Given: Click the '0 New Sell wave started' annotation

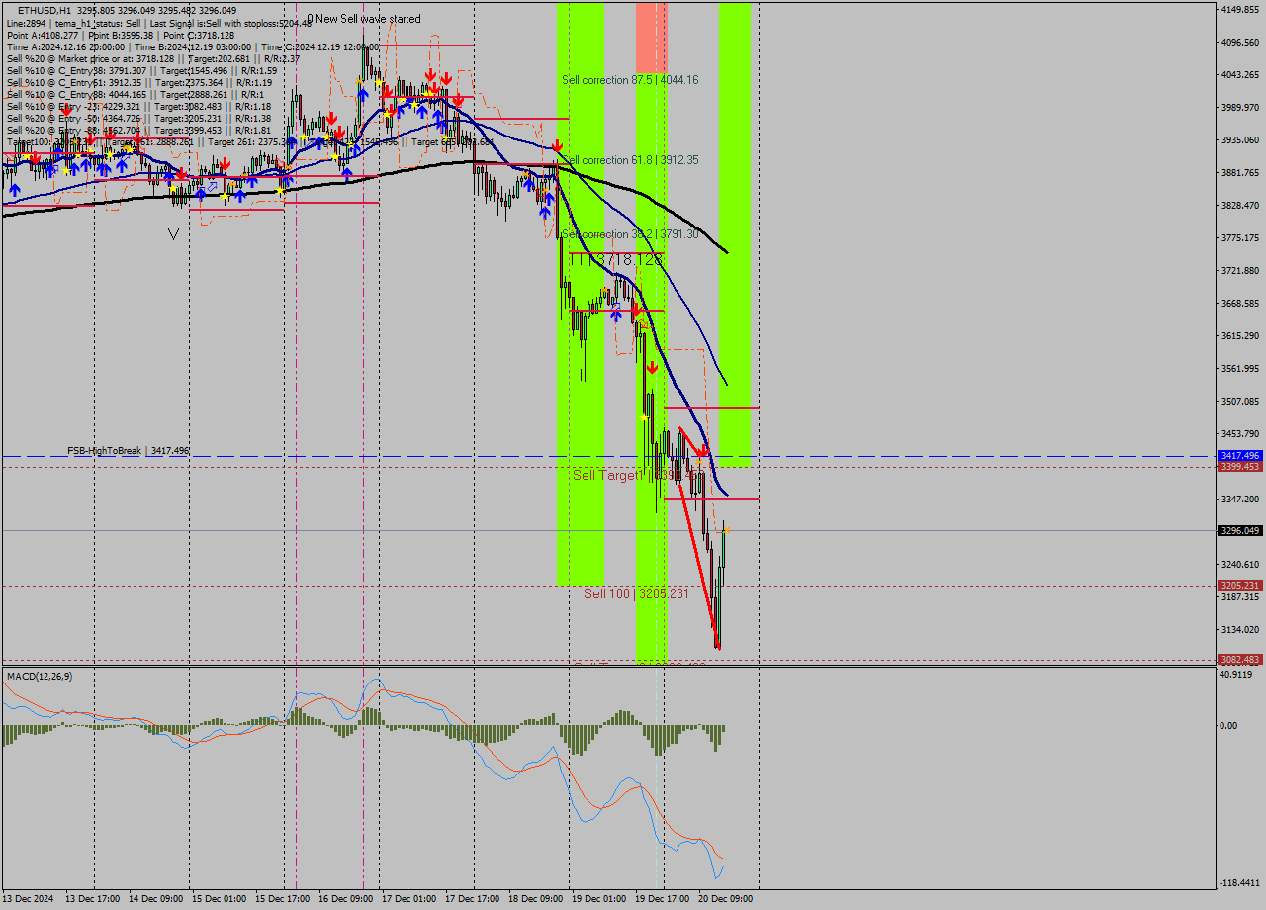Looking at the screenshot, I should point(363,19).
